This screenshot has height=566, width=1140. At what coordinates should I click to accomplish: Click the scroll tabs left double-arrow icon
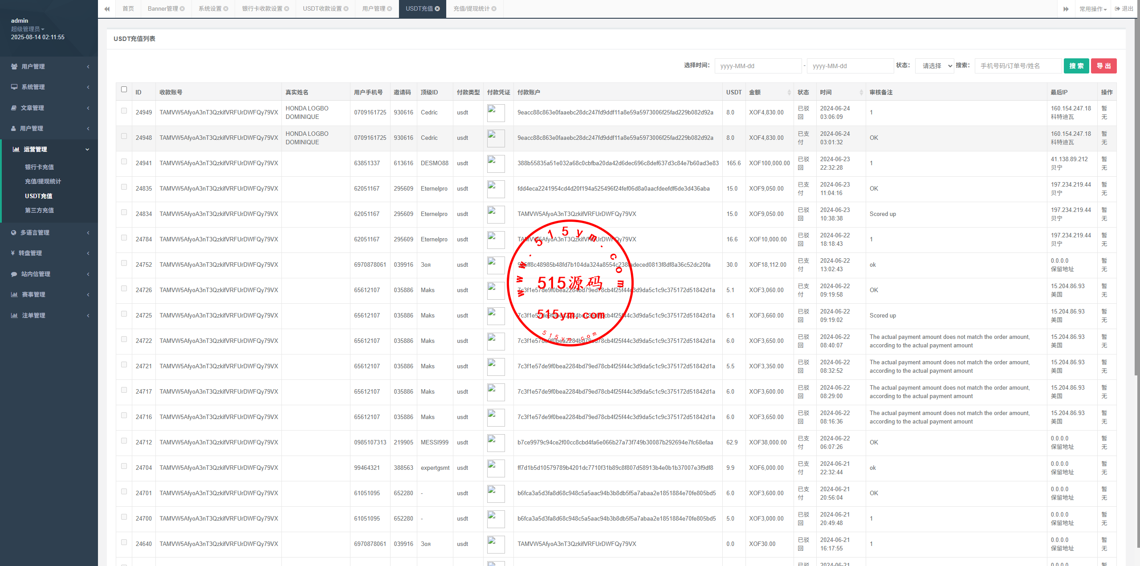click(107, 9)
